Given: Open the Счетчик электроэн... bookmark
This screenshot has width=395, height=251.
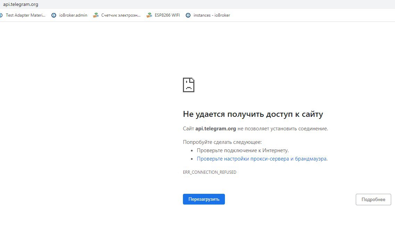Looking at the screenshot, I should click(117, 15).
